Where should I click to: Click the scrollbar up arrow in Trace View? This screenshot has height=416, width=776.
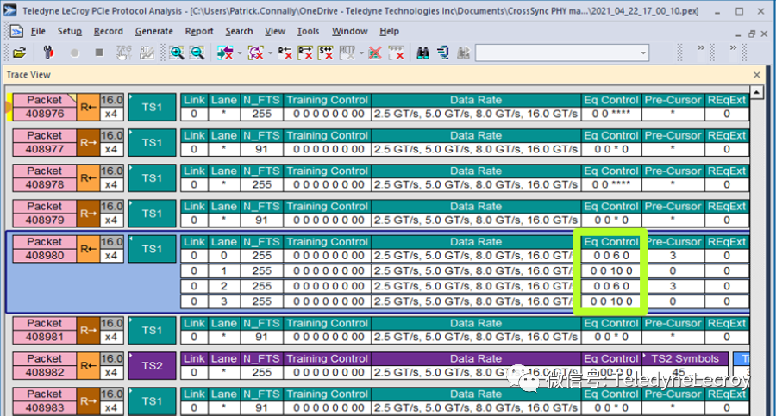coord(756,93)
